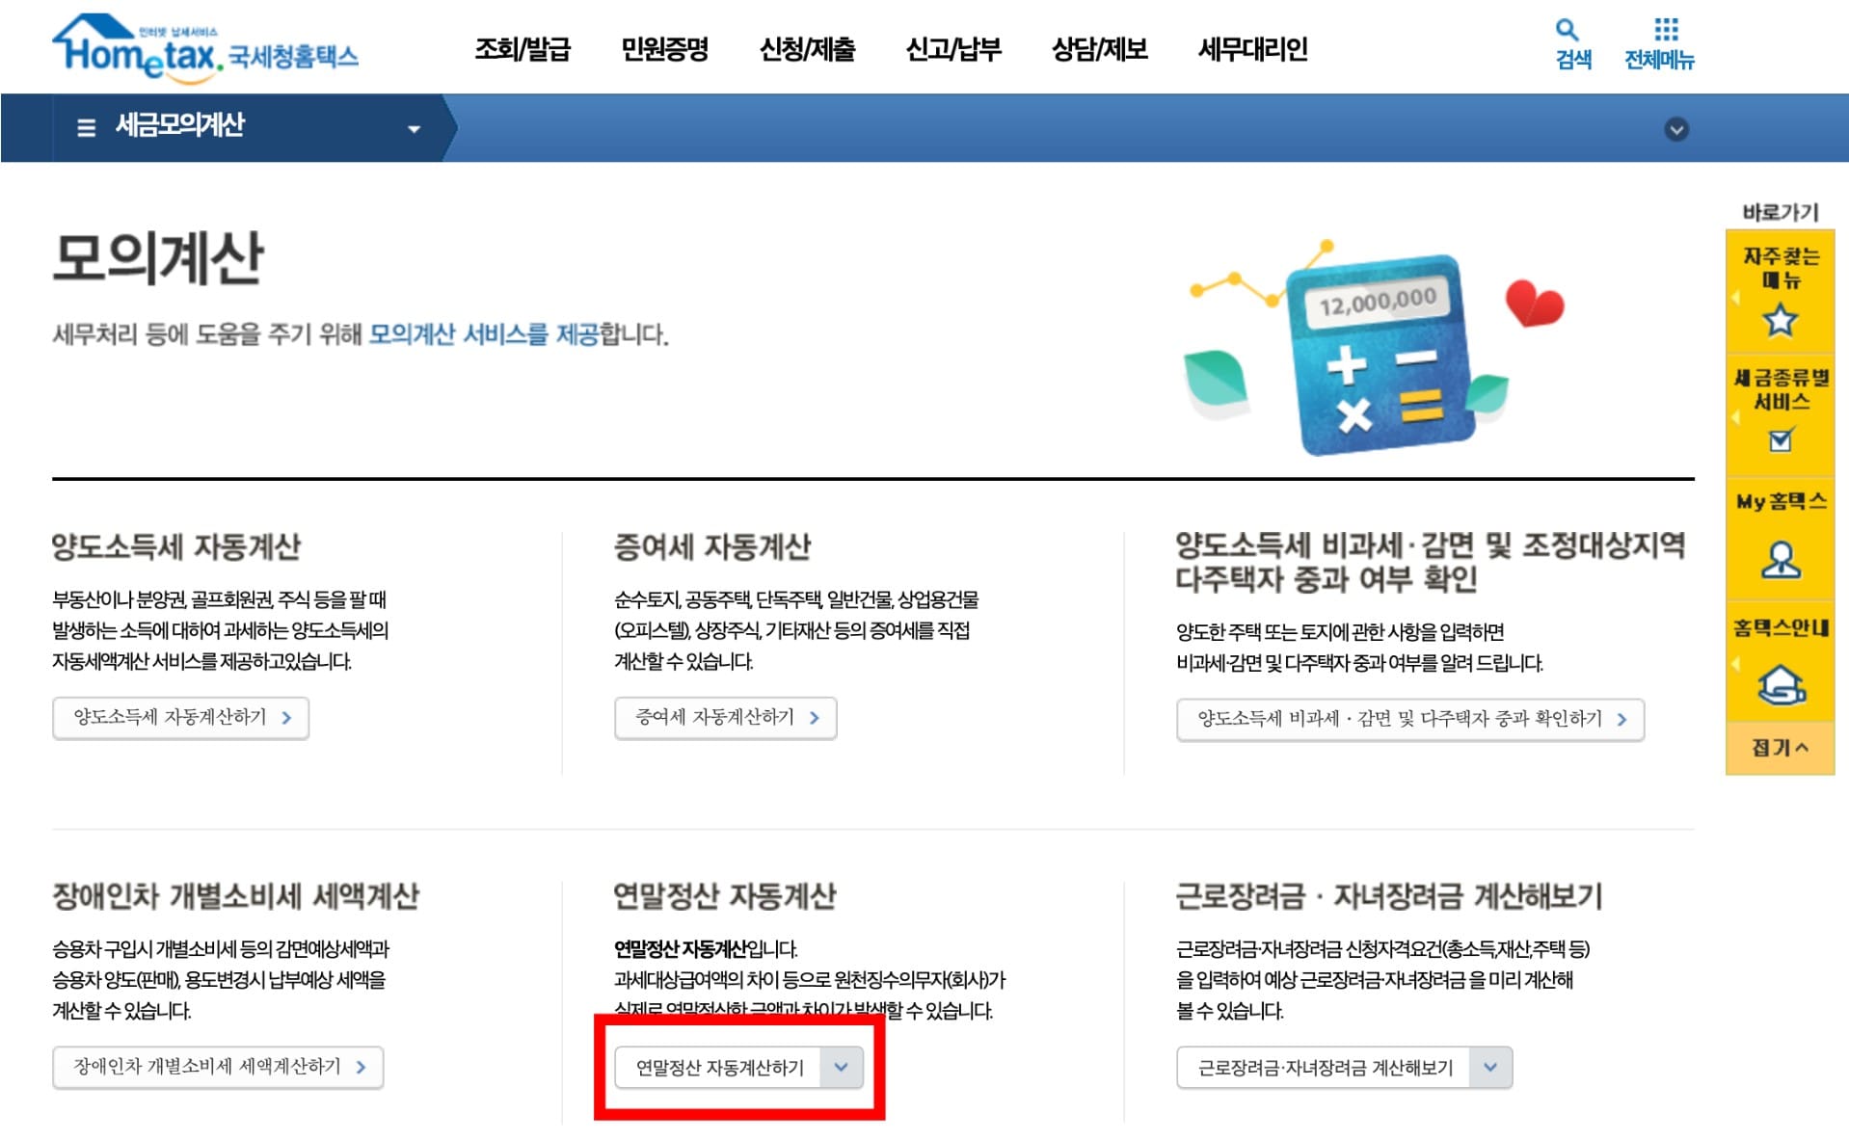
Task: Click 양도소득세 자동계산하기 button
Action: [x=180, y=718]
